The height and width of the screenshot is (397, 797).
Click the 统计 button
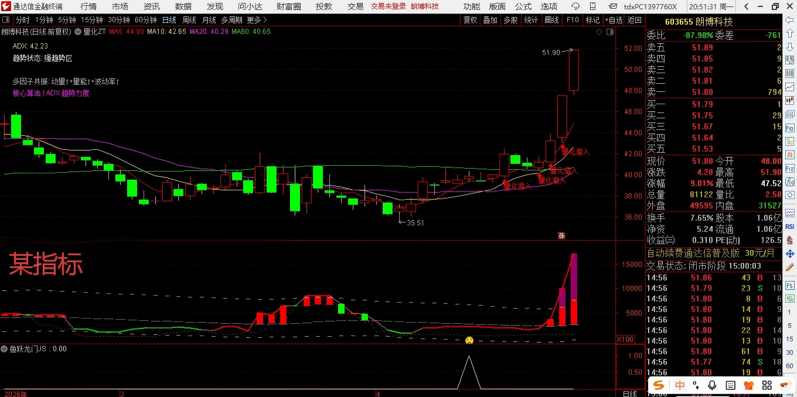(x=532, y=20)
